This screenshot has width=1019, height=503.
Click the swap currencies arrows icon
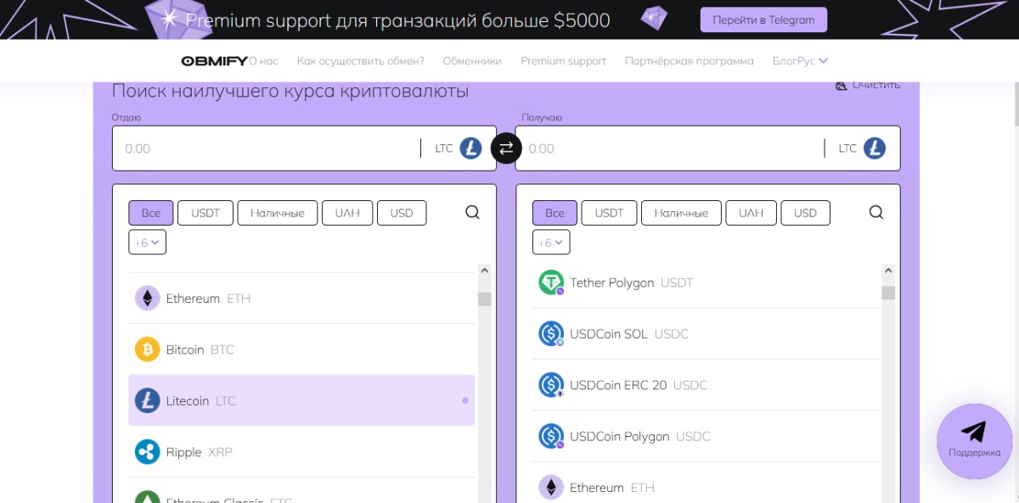506,148
